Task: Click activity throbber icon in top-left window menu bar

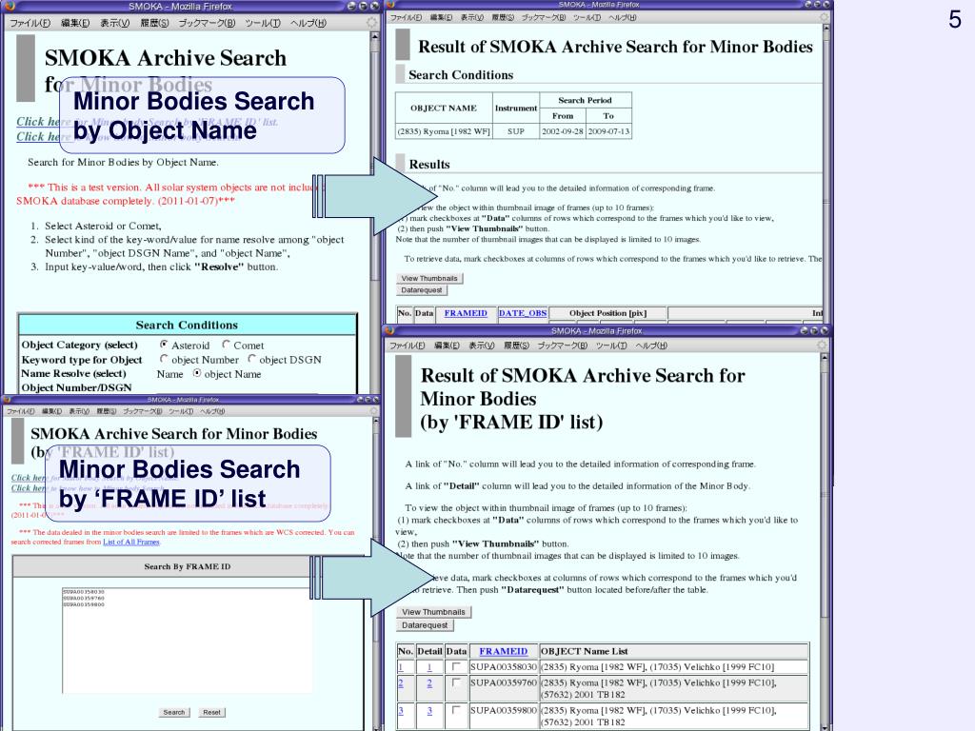Action: point(371,23)
